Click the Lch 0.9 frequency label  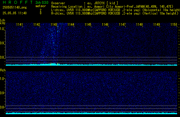coord(2,43)
